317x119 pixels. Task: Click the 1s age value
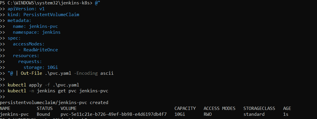pyautogui.click(x=286, y=114)
